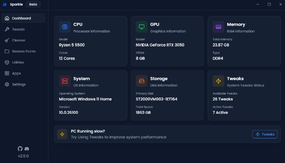
Task: Open Restore Points in sidebar
Action: tap(24, 51)
